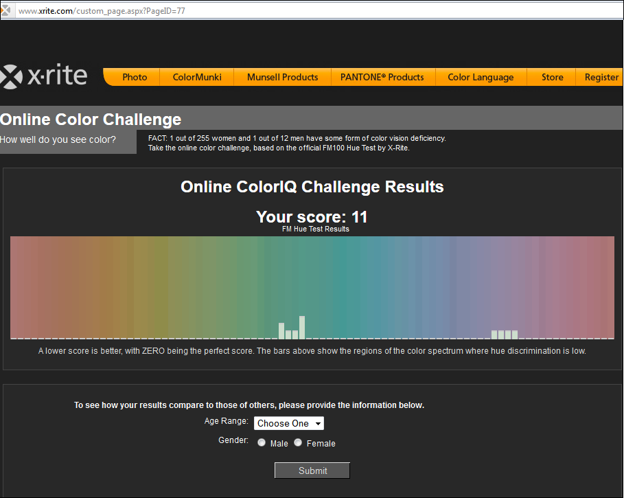Click 'Your score: 11' text

tap(312, 217)
